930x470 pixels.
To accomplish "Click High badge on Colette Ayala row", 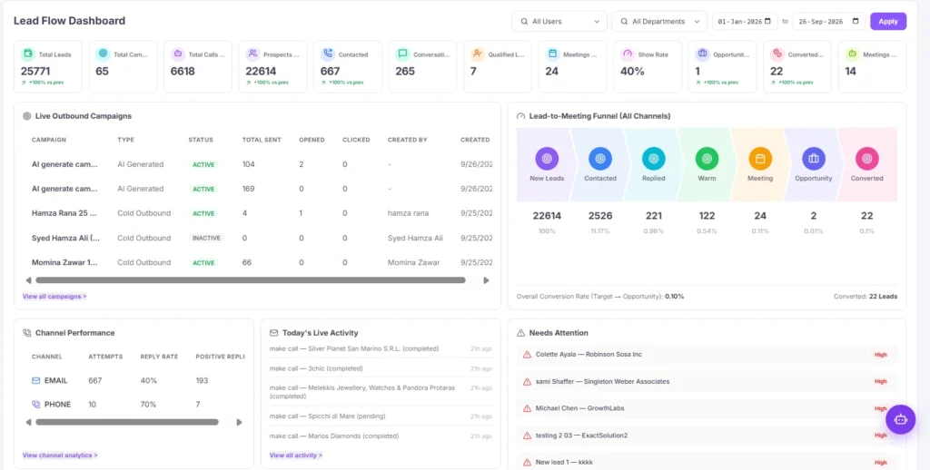I will click(x=881, y=355).
